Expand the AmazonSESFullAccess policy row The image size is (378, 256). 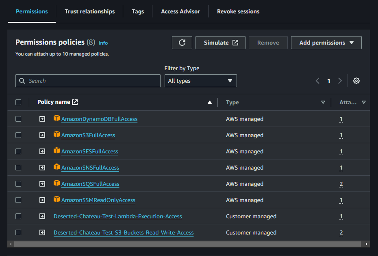pyautogui.click(x=42, y=151)
